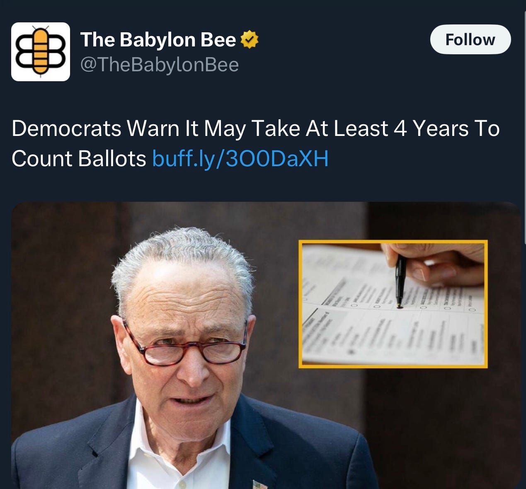
Task: Click the tweet headline text about counting ballots
Action: click(255, 143)
